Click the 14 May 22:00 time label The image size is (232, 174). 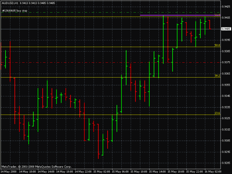coord(83,172)
